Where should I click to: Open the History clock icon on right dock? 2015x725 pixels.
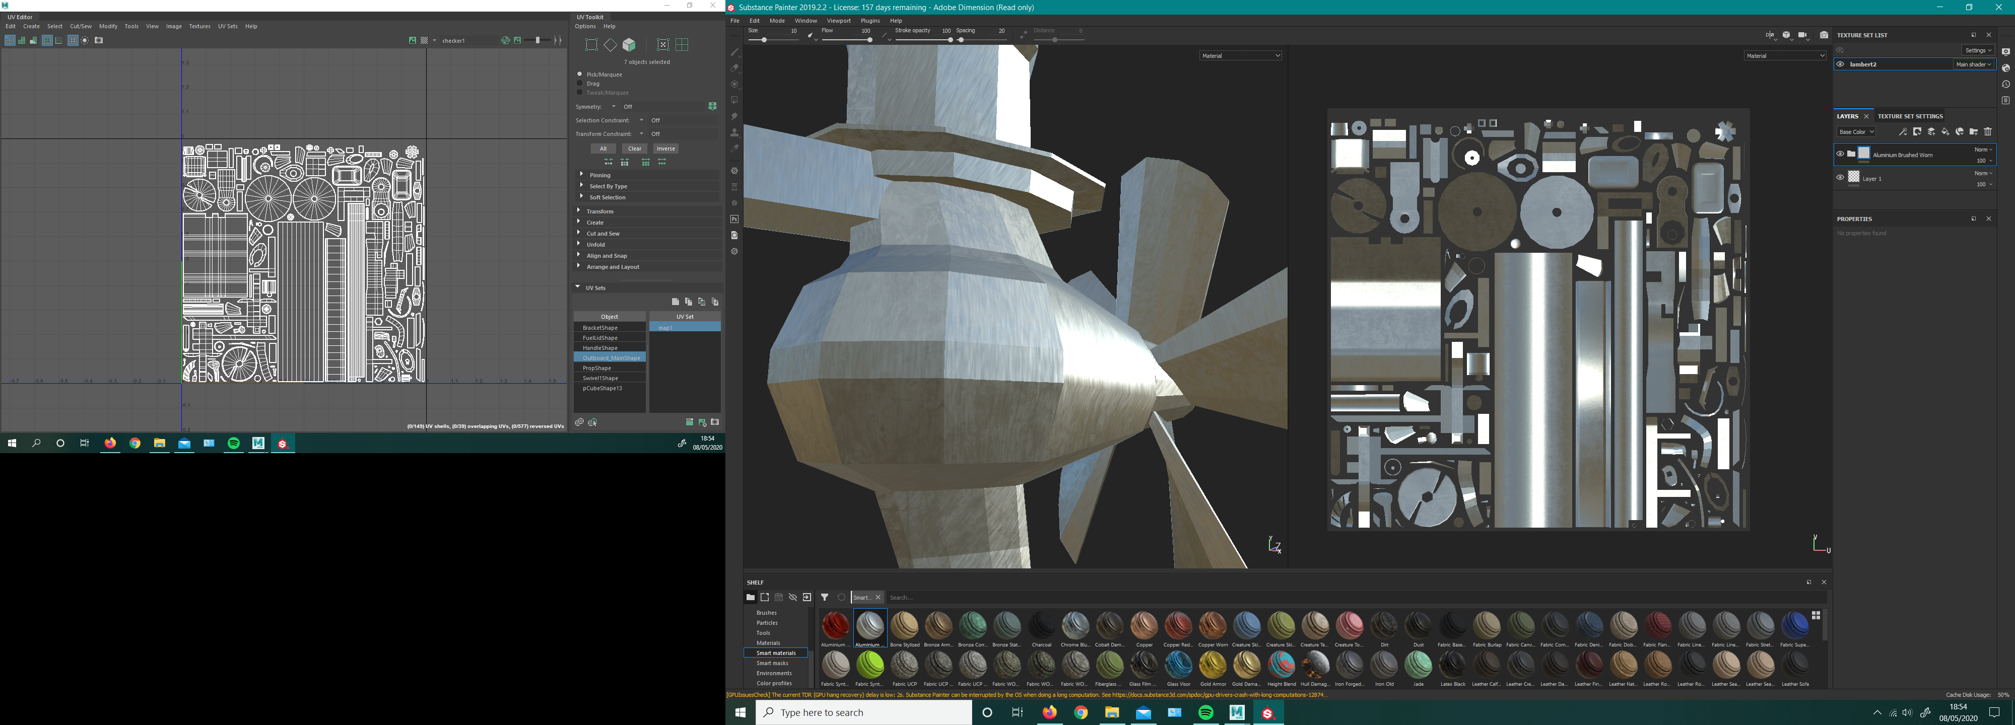2005,85
